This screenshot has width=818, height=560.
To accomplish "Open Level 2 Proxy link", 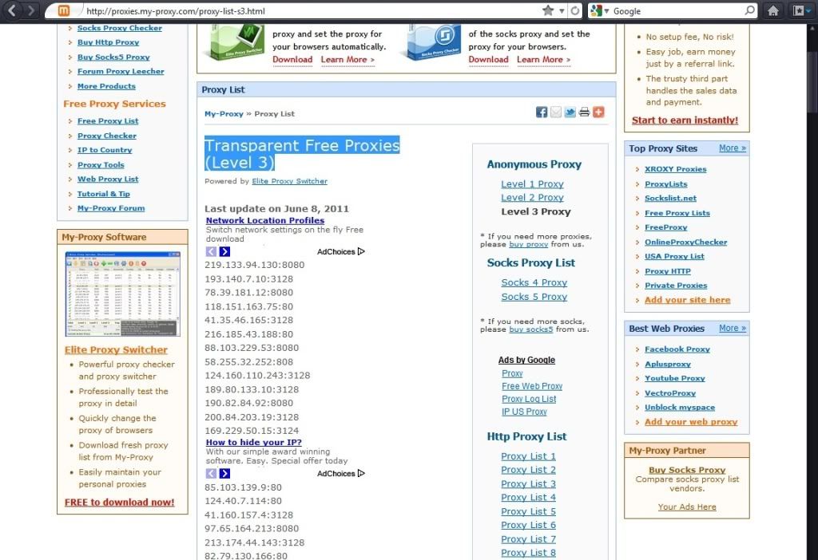I will pyautogui.click(x=532, y=197).
